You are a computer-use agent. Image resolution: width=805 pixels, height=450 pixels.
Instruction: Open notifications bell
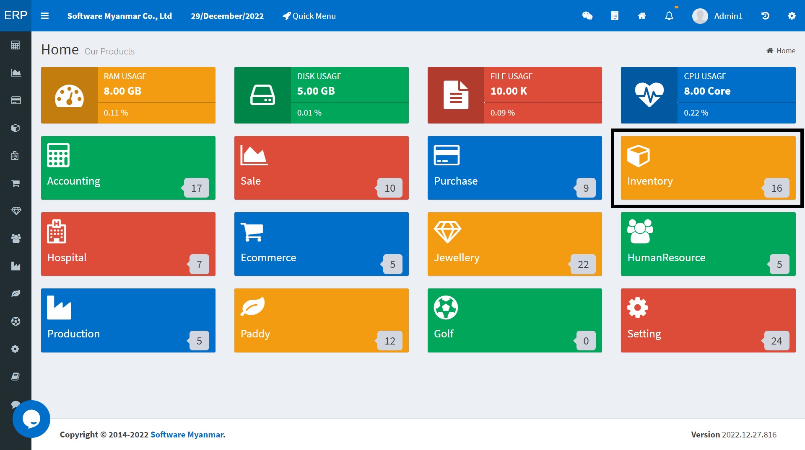pos(669,16)
